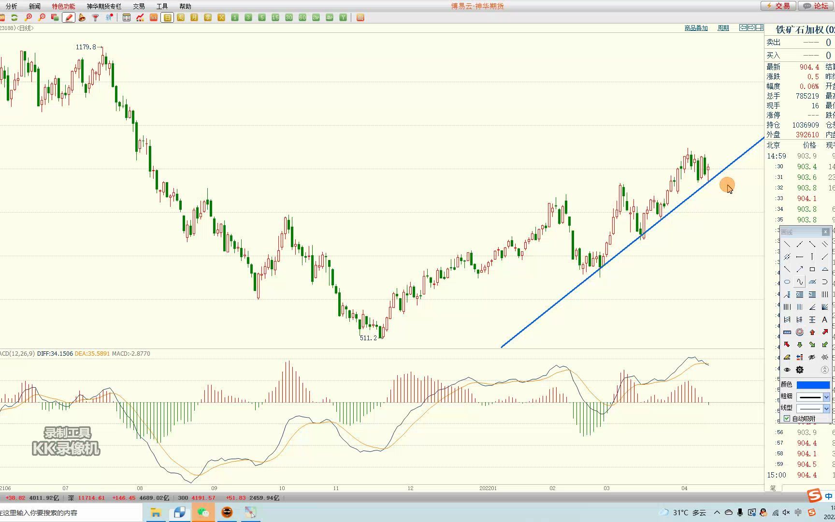Open the 工具 menu

[x=162, y=6]
